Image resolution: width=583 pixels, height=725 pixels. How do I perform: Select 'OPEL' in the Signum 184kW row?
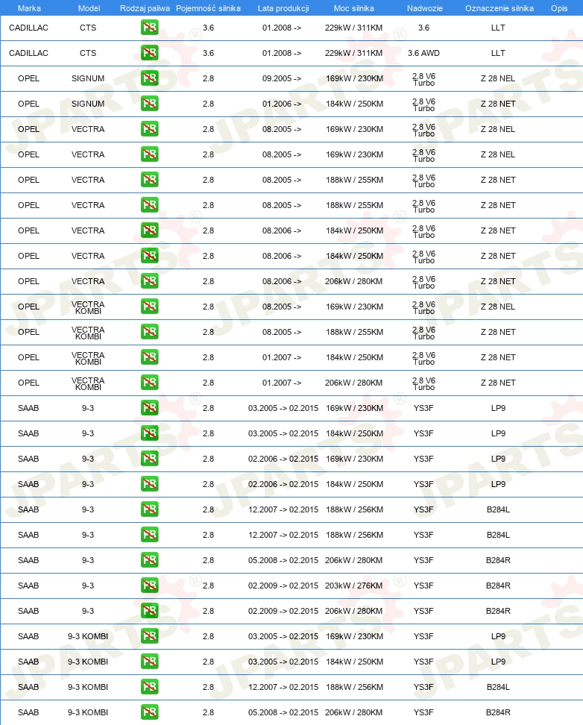coord(28,104)
